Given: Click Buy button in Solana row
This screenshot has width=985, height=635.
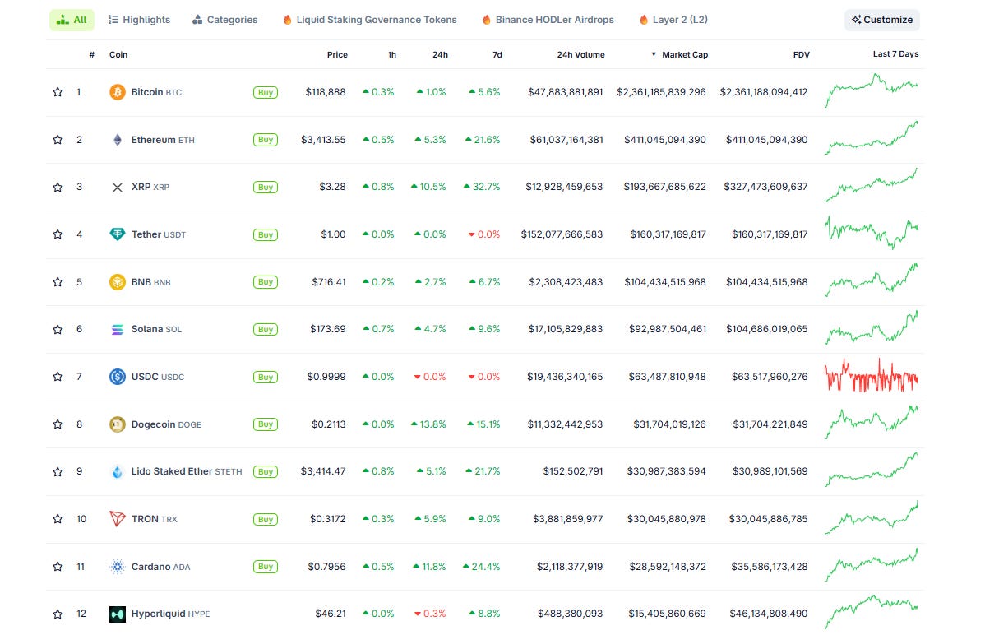Looking at the screenshot, I should 265,330.
